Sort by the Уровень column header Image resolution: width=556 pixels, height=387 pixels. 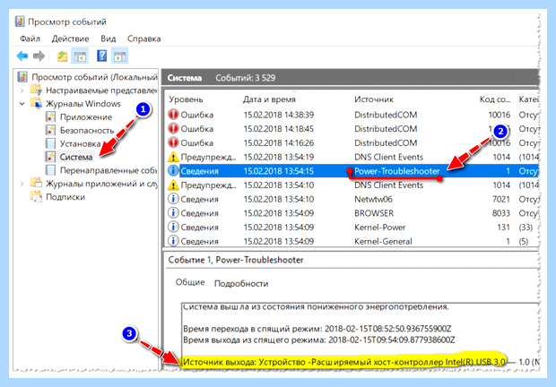186,99
